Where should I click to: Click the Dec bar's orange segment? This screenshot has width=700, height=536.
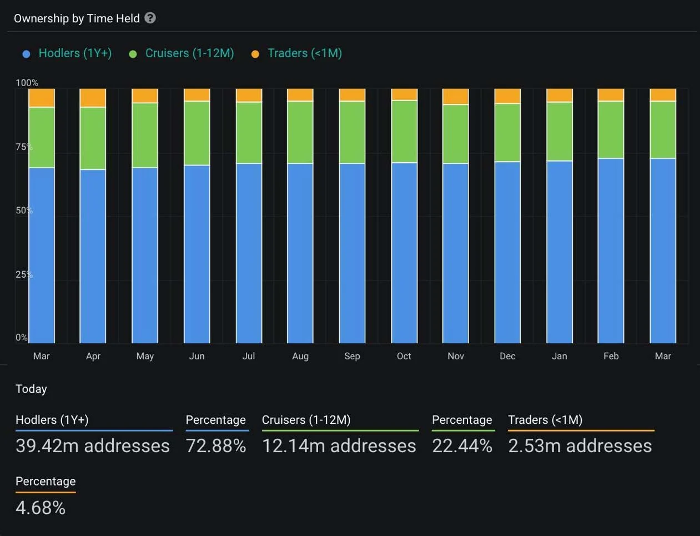coord(507,96)
